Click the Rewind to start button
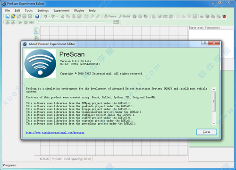This screenshot has width=236, height=170. point(32,23)
